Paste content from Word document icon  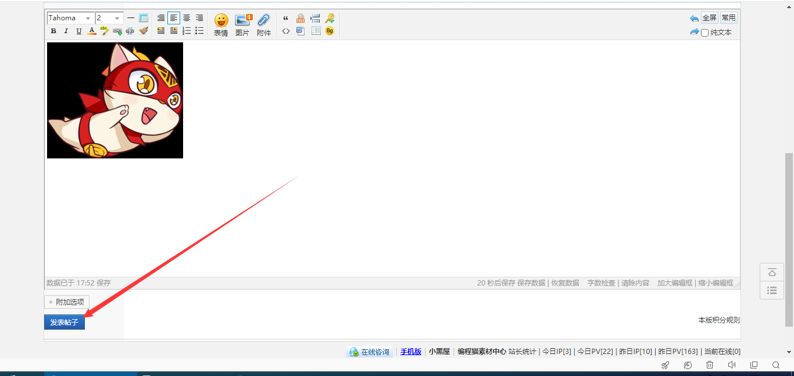click(x=301, y=31)
